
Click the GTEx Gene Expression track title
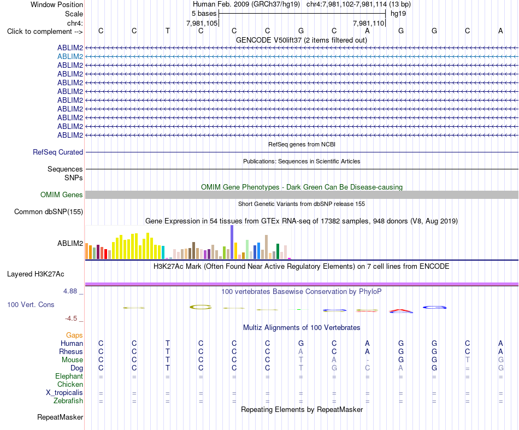[302, 221]
